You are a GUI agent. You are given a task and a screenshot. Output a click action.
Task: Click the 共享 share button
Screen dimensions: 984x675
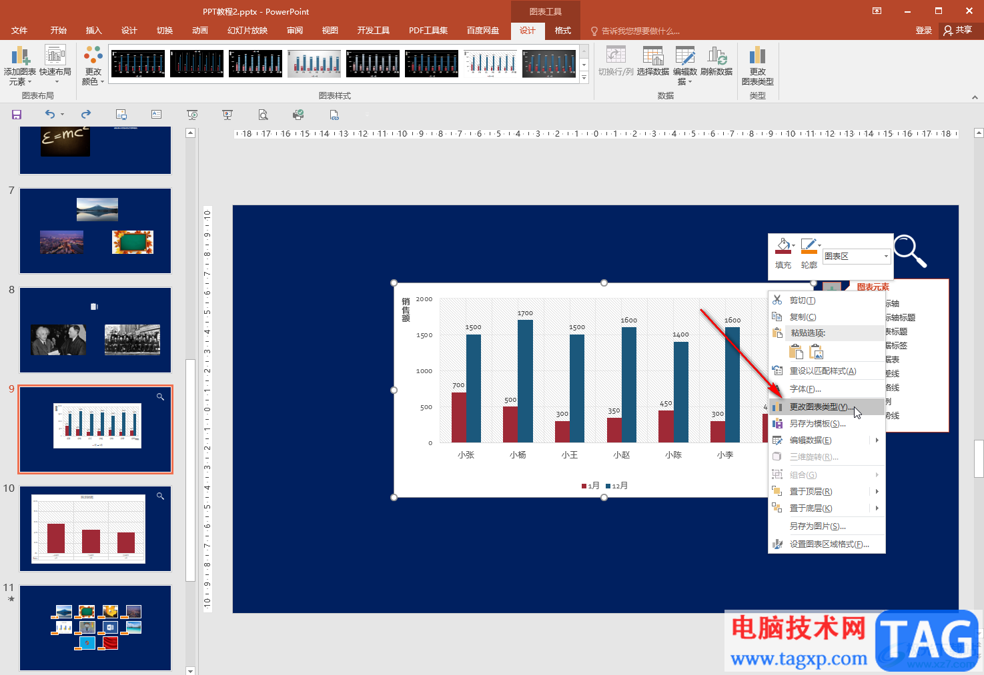pyautogui.click(x=958, y=30)
